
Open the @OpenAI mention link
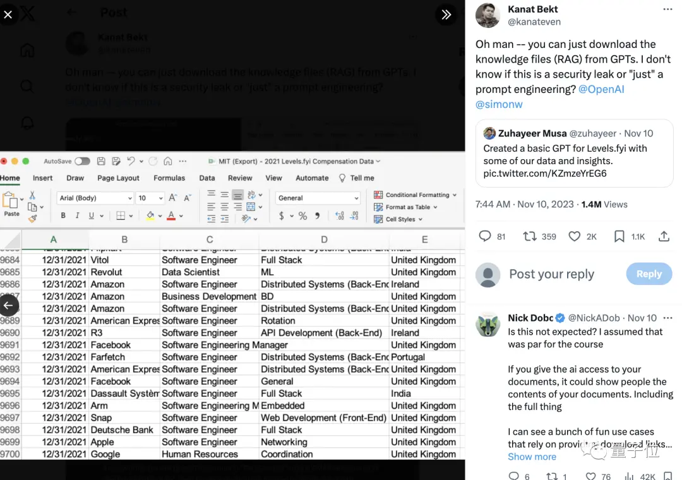pyautogui.click(x=601, y=90)
